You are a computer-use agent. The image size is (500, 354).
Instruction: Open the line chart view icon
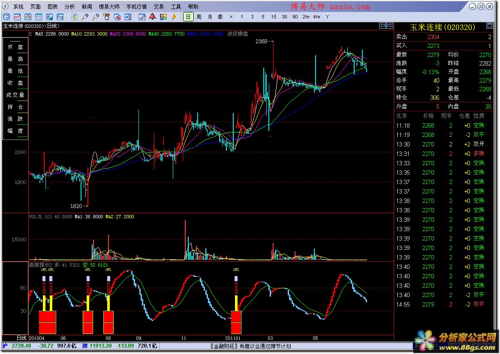(x=17, y=17)
